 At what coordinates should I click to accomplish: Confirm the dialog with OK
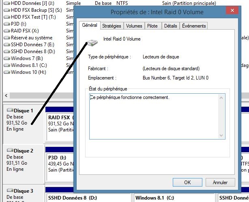pos(187,182)
